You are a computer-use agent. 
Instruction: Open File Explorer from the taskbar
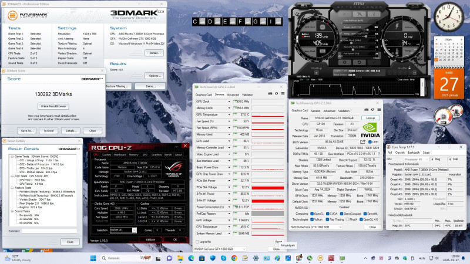180,258
